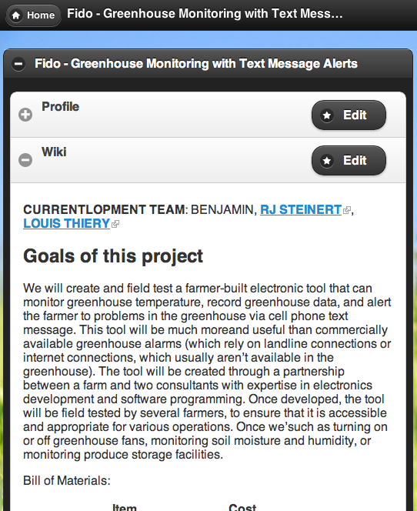Expand the Profile section plus icon
The height and width of the screenshot is (511, 417).
25,115
